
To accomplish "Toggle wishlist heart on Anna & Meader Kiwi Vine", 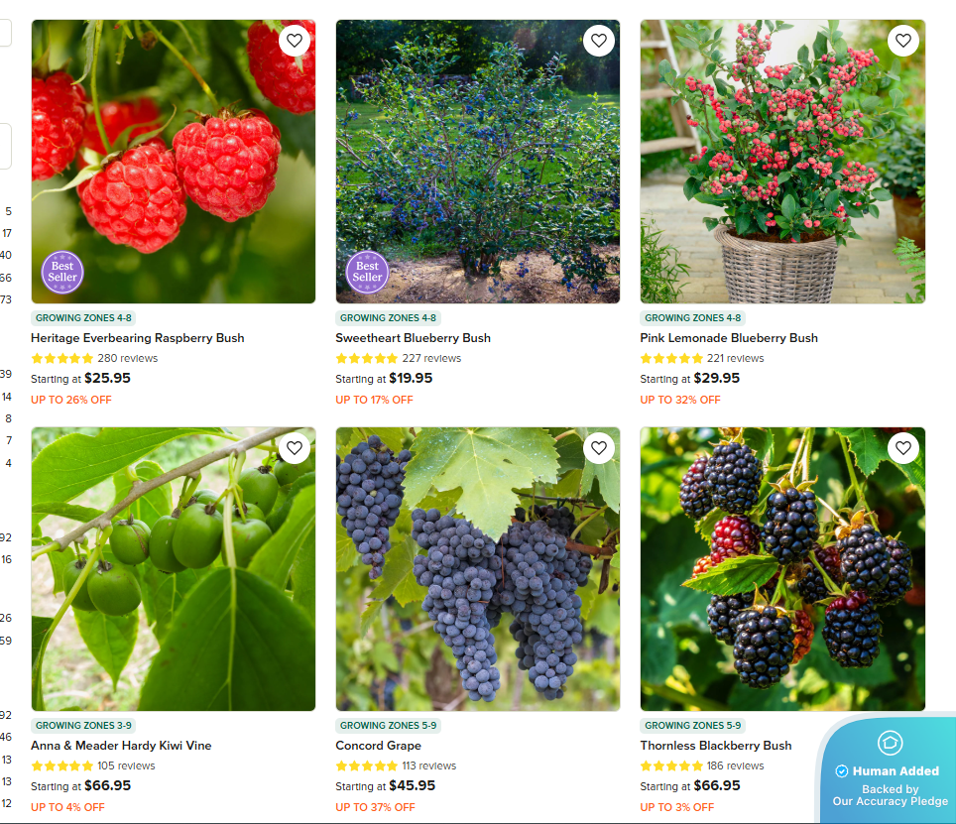I will 295,448.
